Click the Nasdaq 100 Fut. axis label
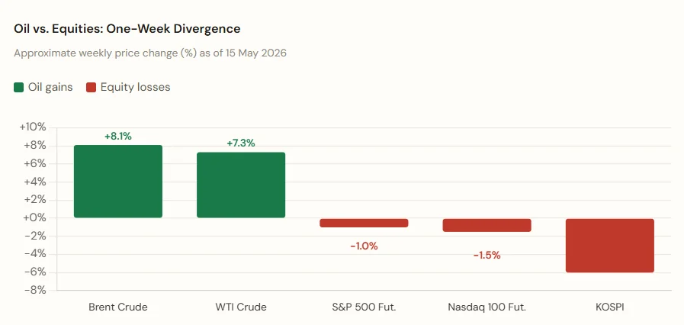The width and height of the screenshot is (684, 325). [487, 307]
